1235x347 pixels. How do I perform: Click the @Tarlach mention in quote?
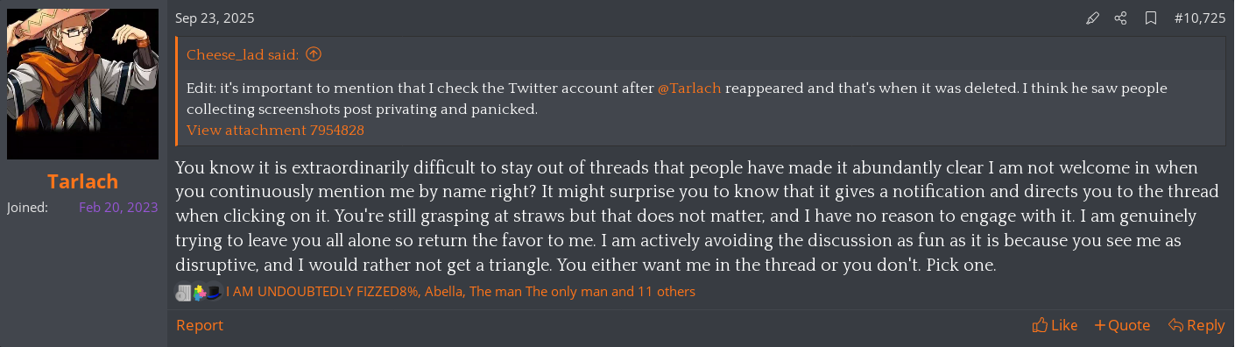point(689,89)
